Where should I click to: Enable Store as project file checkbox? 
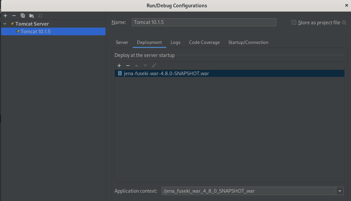tap(294, 23)
